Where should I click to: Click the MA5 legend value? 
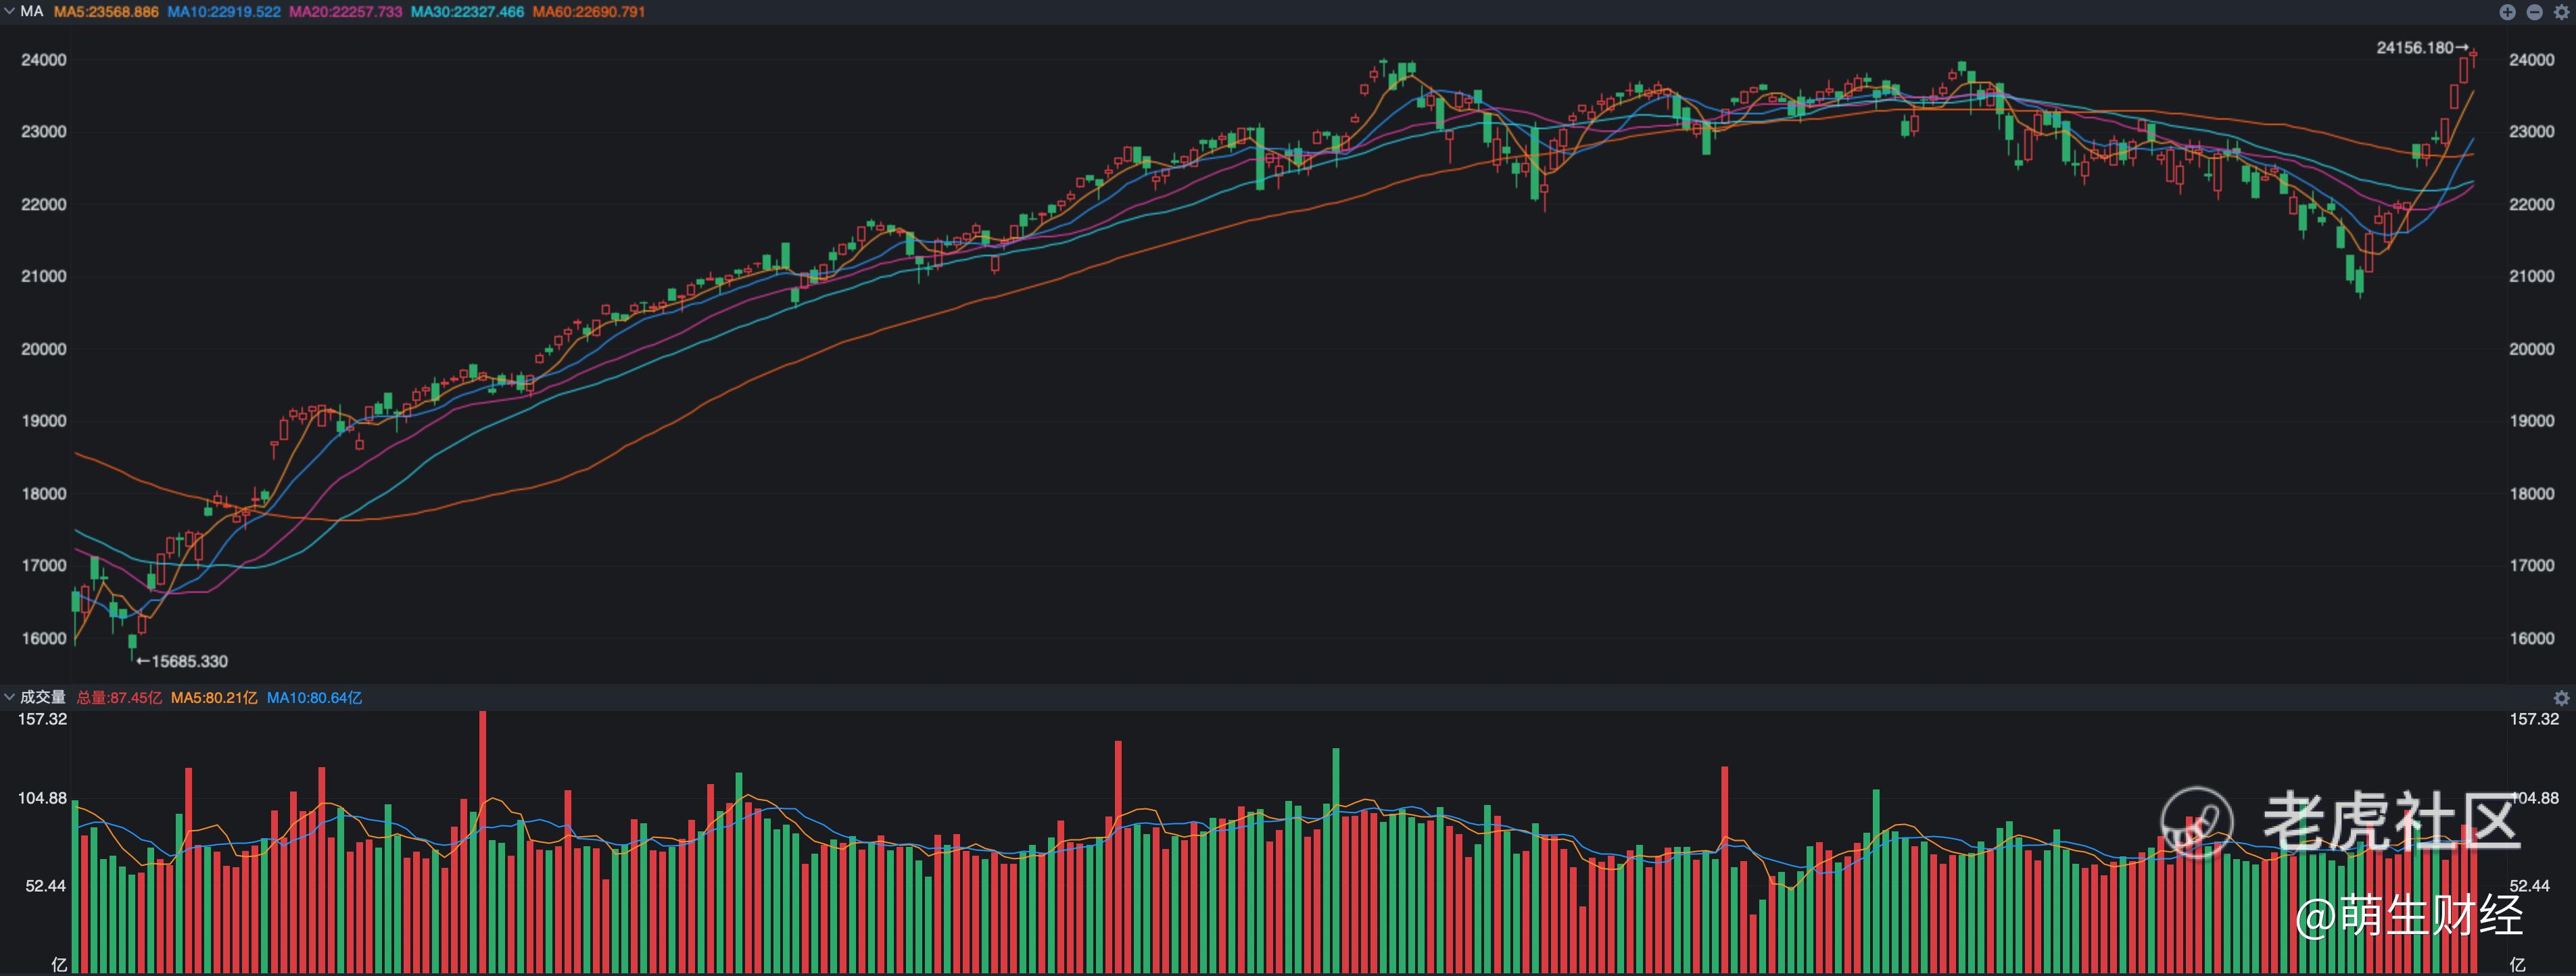coord(106,12)
